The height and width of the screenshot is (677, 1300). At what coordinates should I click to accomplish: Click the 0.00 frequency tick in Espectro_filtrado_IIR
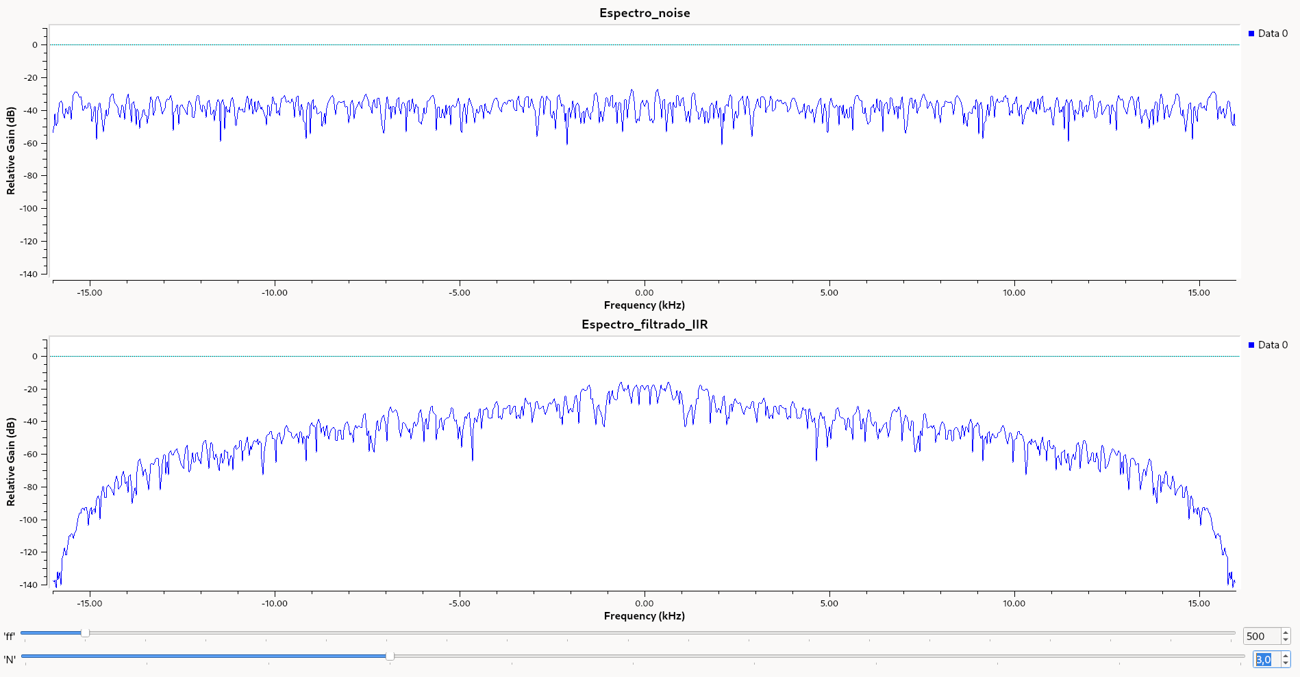click(x=645, y=604)
